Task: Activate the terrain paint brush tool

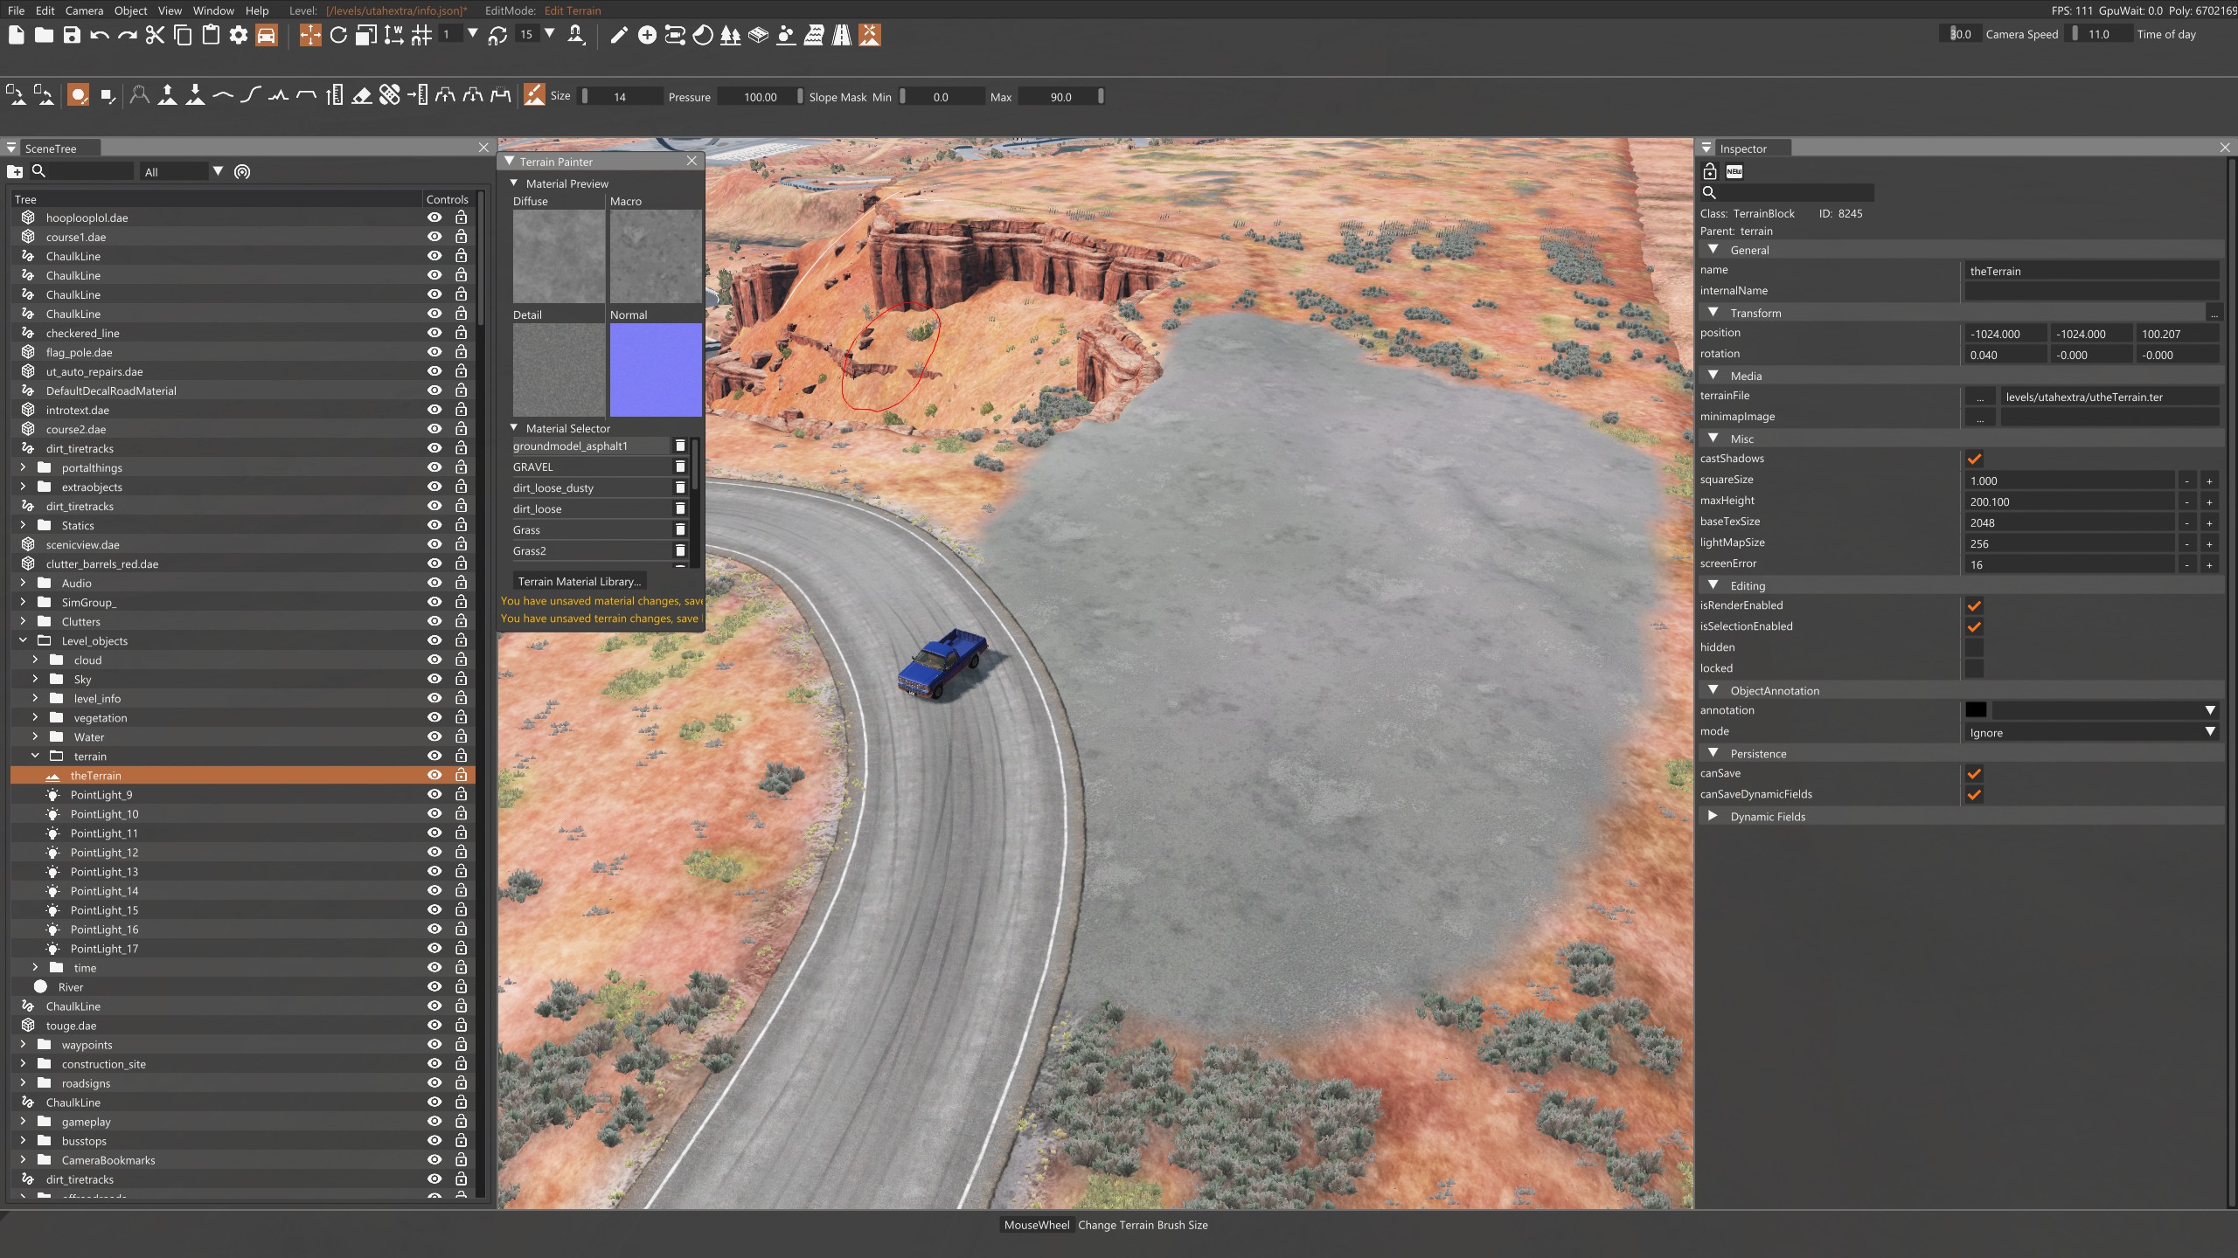Action: coord(534,95)
